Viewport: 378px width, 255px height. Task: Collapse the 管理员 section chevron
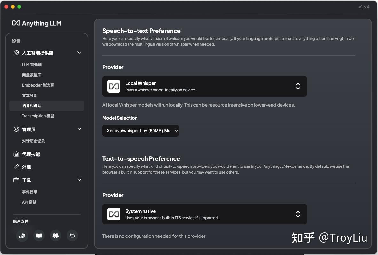pyautogui.click(x=79, y=129)
